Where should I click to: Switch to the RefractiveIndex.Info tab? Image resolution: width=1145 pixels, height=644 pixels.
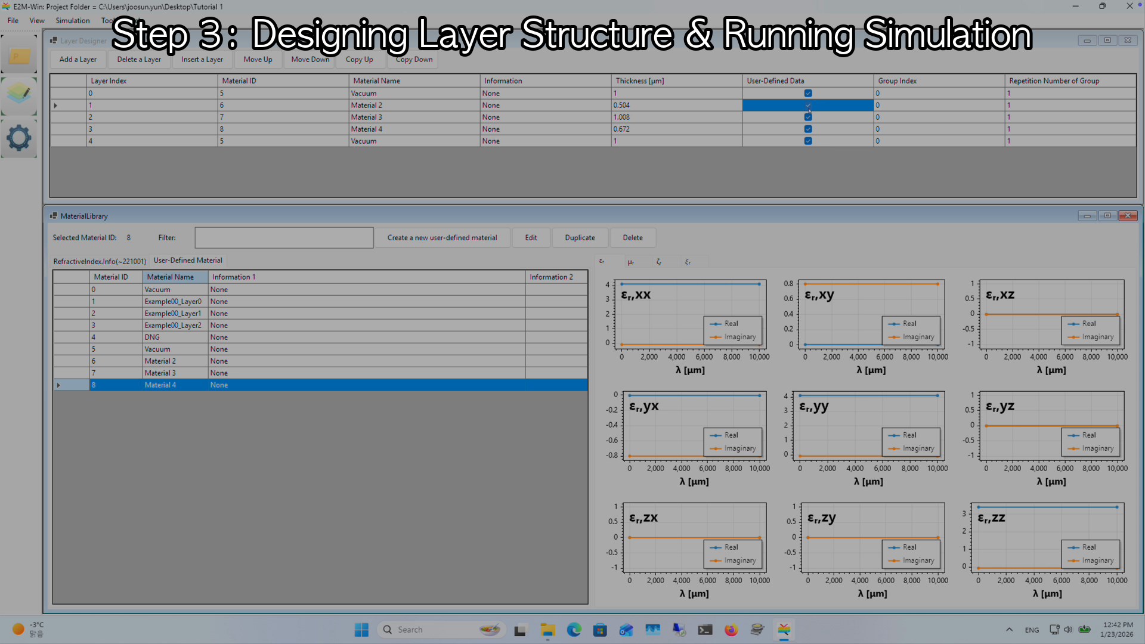pyautogui.click(x=100, y=261)
